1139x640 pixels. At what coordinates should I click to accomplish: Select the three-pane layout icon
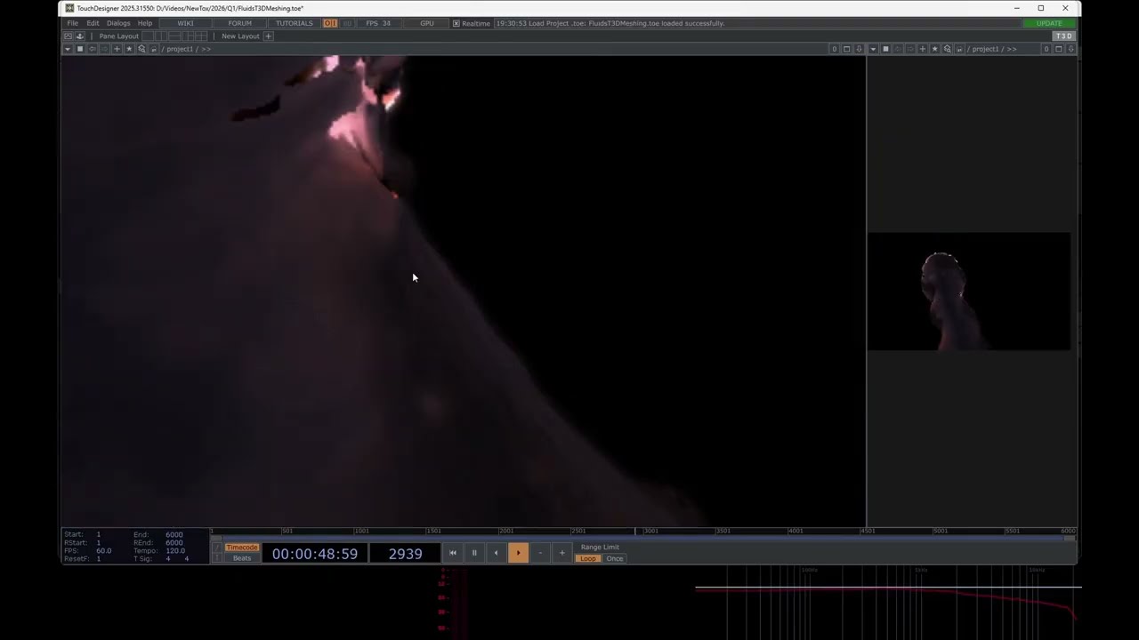[x=188, y=36]
